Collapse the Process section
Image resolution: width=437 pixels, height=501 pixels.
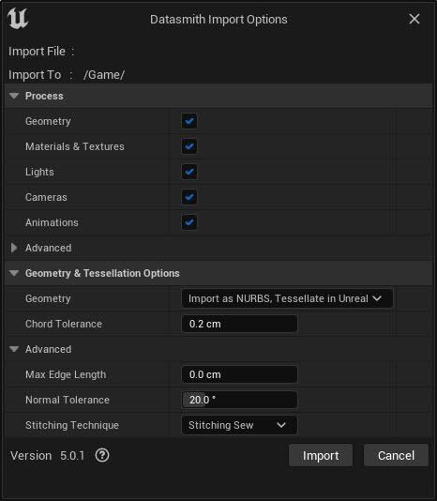[x=14, y=96]
